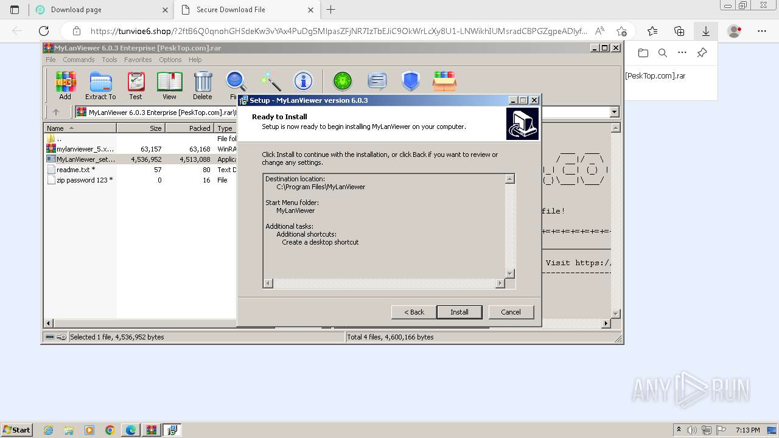Open Tab actions menu icon

pyautogui.click(x=15, y=10)
